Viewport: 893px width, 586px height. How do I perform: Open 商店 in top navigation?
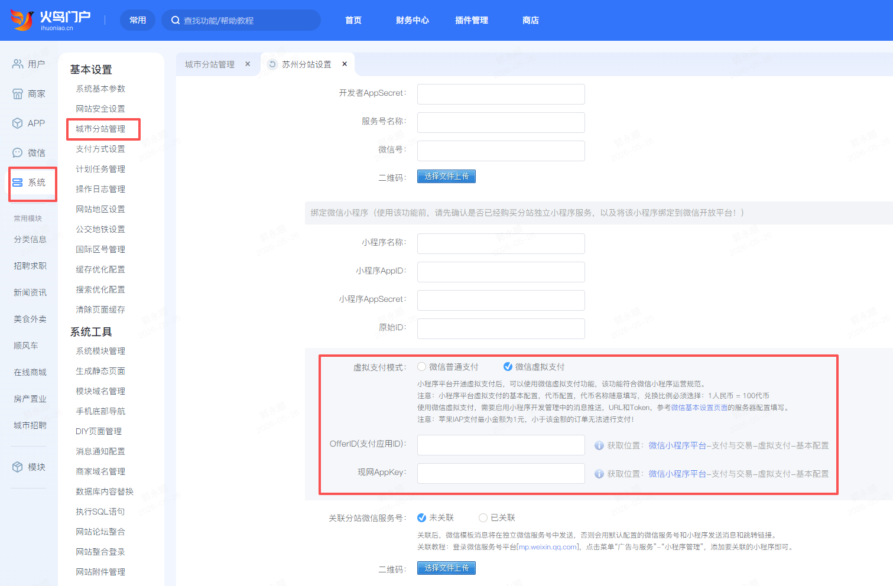(531, 20)
